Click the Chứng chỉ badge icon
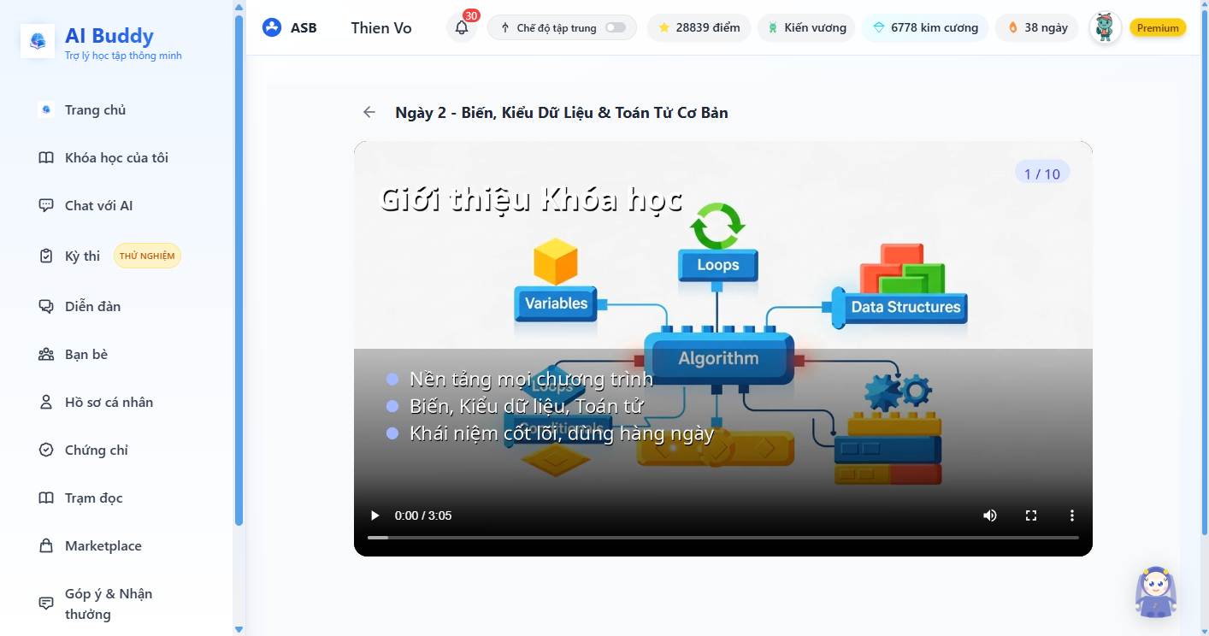This screenshot has width=1209, height=636. click(x=46, y=450)
